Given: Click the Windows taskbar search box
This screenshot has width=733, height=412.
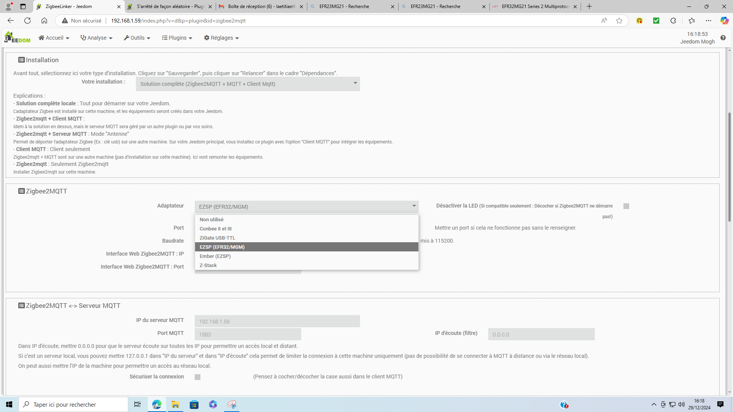Looking at the screenshot, I should 73,404.
